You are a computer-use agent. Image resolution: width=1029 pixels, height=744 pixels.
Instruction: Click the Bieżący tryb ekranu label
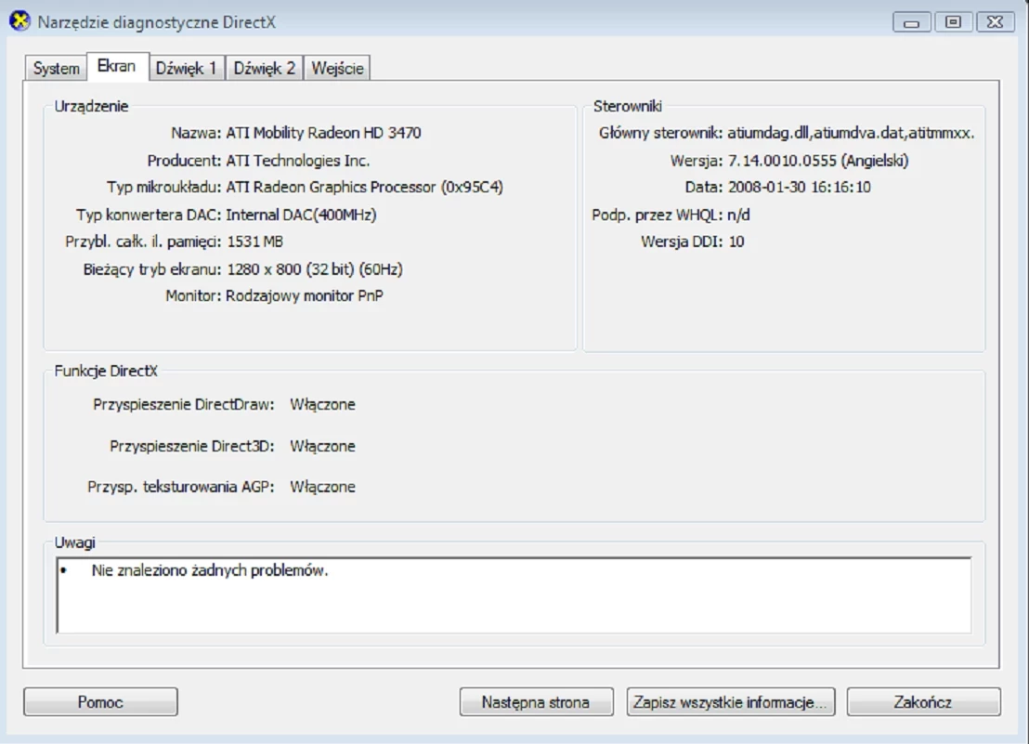[x=152, y=269]
